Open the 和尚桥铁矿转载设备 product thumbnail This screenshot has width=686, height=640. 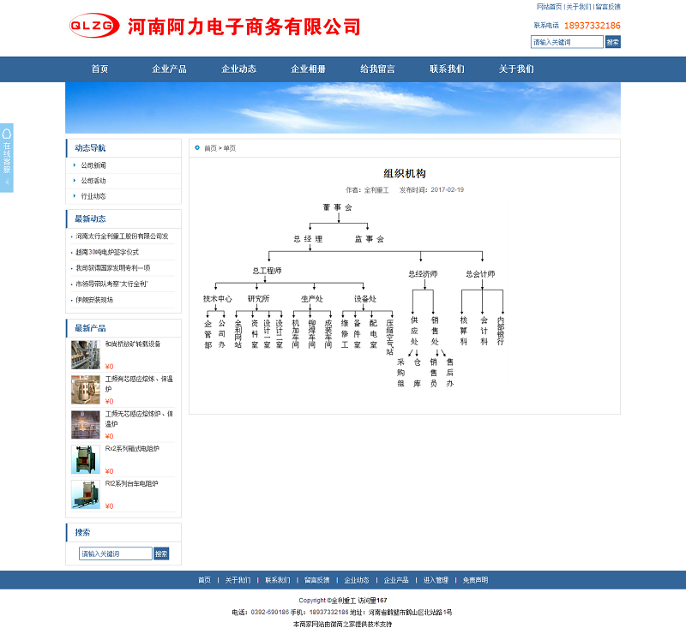point(85,355)
